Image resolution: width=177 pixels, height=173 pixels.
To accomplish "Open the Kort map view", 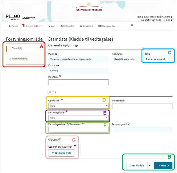I will [52, 26].
